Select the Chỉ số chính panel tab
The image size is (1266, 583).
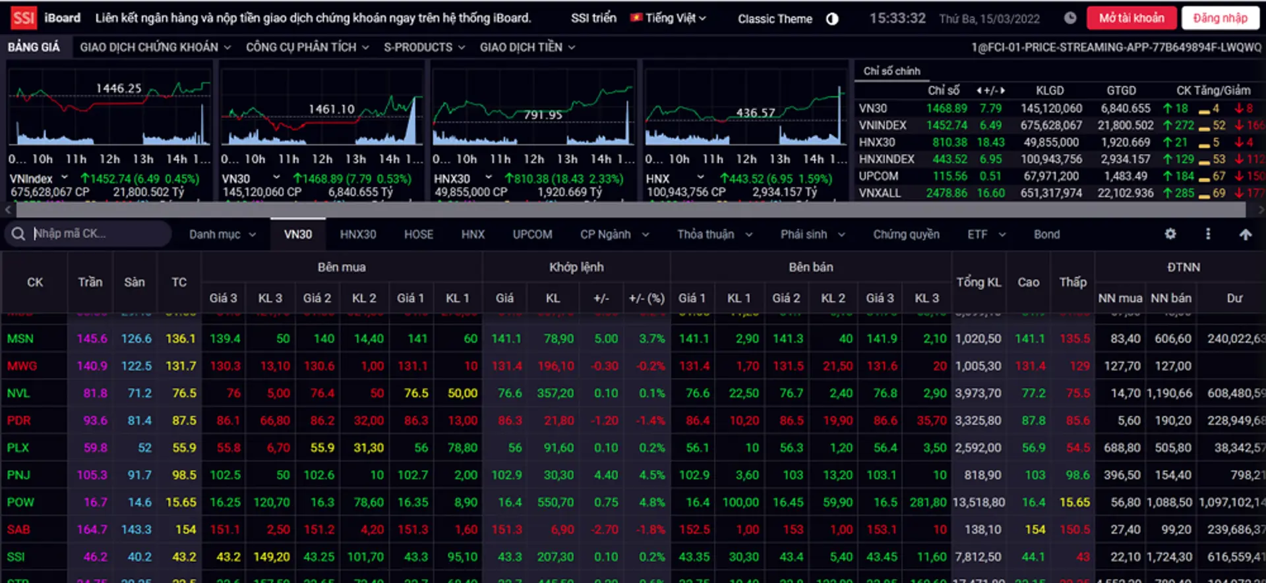pyautogui.click(x=891, y=71)
